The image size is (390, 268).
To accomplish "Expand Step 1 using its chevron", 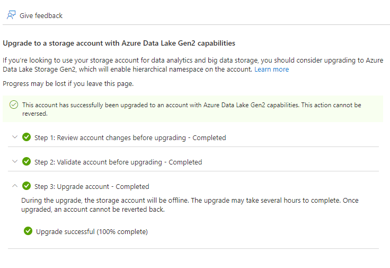I will pos(15,137).
